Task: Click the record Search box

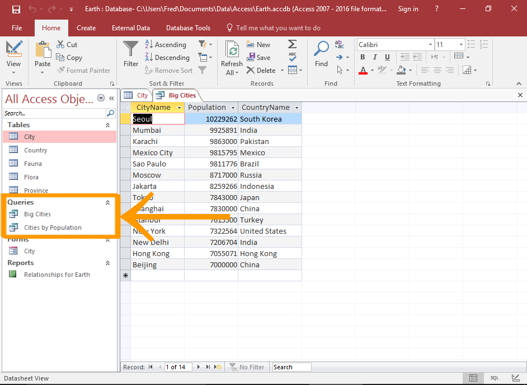Action: [291, 367]
